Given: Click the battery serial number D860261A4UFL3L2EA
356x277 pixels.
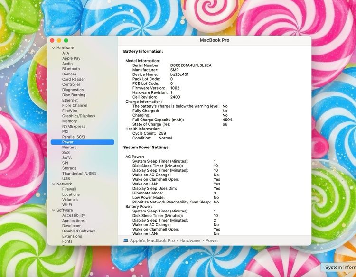Looking at the screenshot, I should point(191,65).
